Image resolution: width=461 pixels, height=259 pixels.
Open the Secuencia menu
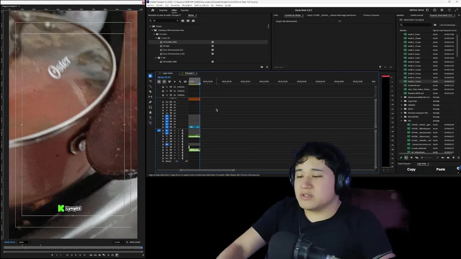click(x=175, y=5)
